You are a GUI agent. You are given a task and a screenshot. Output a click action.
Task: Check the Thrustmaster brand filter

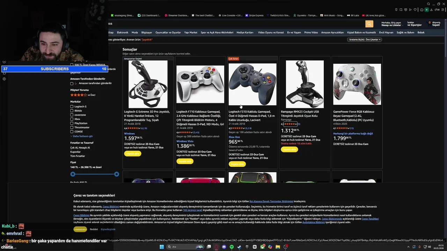coord(72,128)
